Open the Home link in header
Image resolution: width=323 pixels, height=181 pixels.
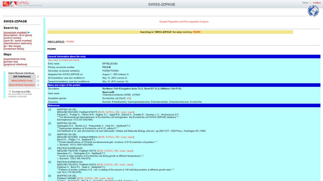point(305,3)
